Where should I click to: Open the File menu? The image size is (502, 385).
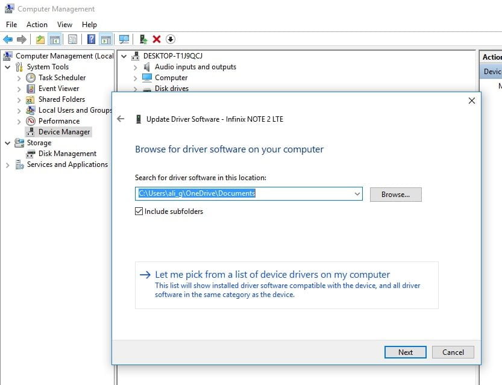coord(11,25)
